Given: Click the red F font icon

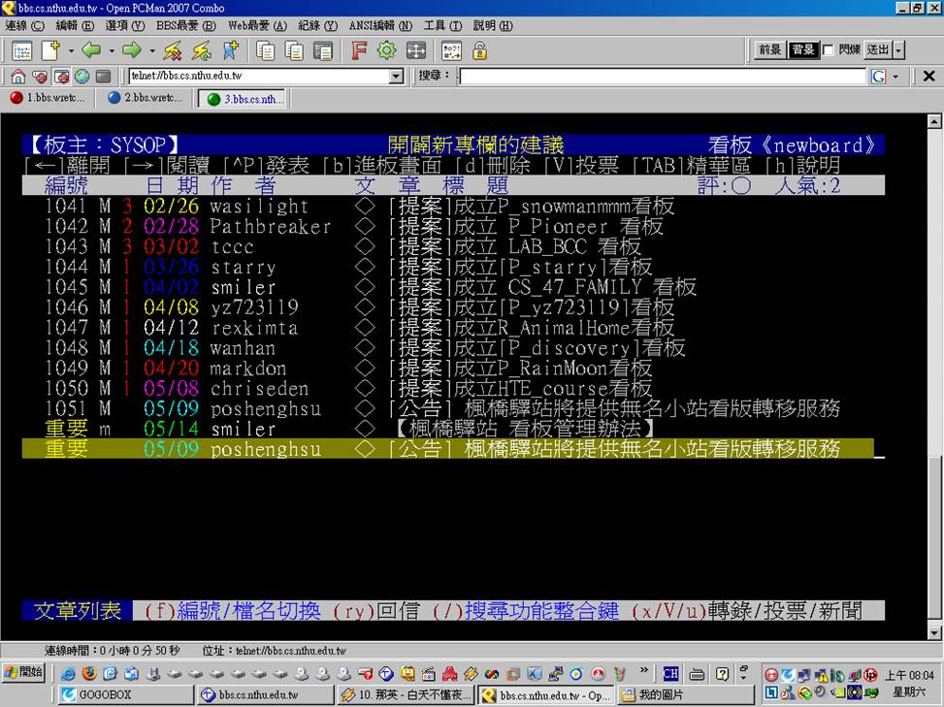Looking at the screenshot, I should [x=358, y=50].
